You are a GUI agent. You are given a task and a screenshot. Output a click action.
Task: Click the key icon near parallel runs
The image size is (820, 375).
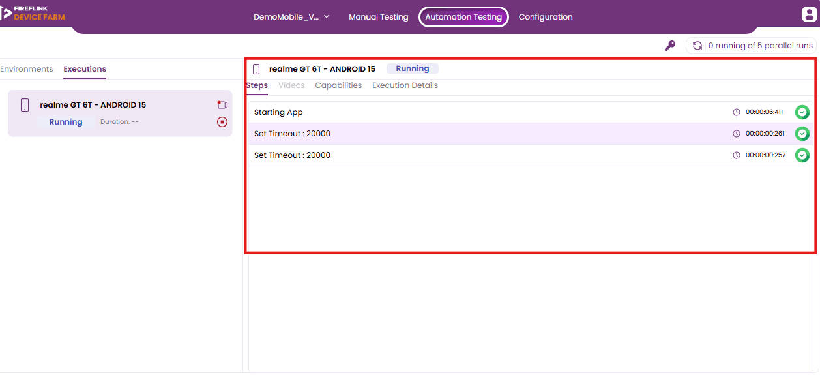click(670, 46)
